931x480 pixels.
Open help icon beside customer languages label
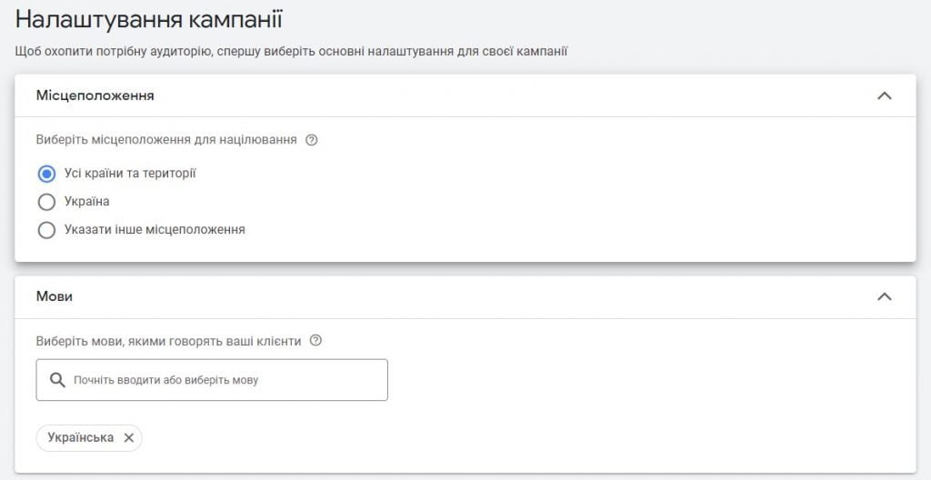(x=315, y=341)
